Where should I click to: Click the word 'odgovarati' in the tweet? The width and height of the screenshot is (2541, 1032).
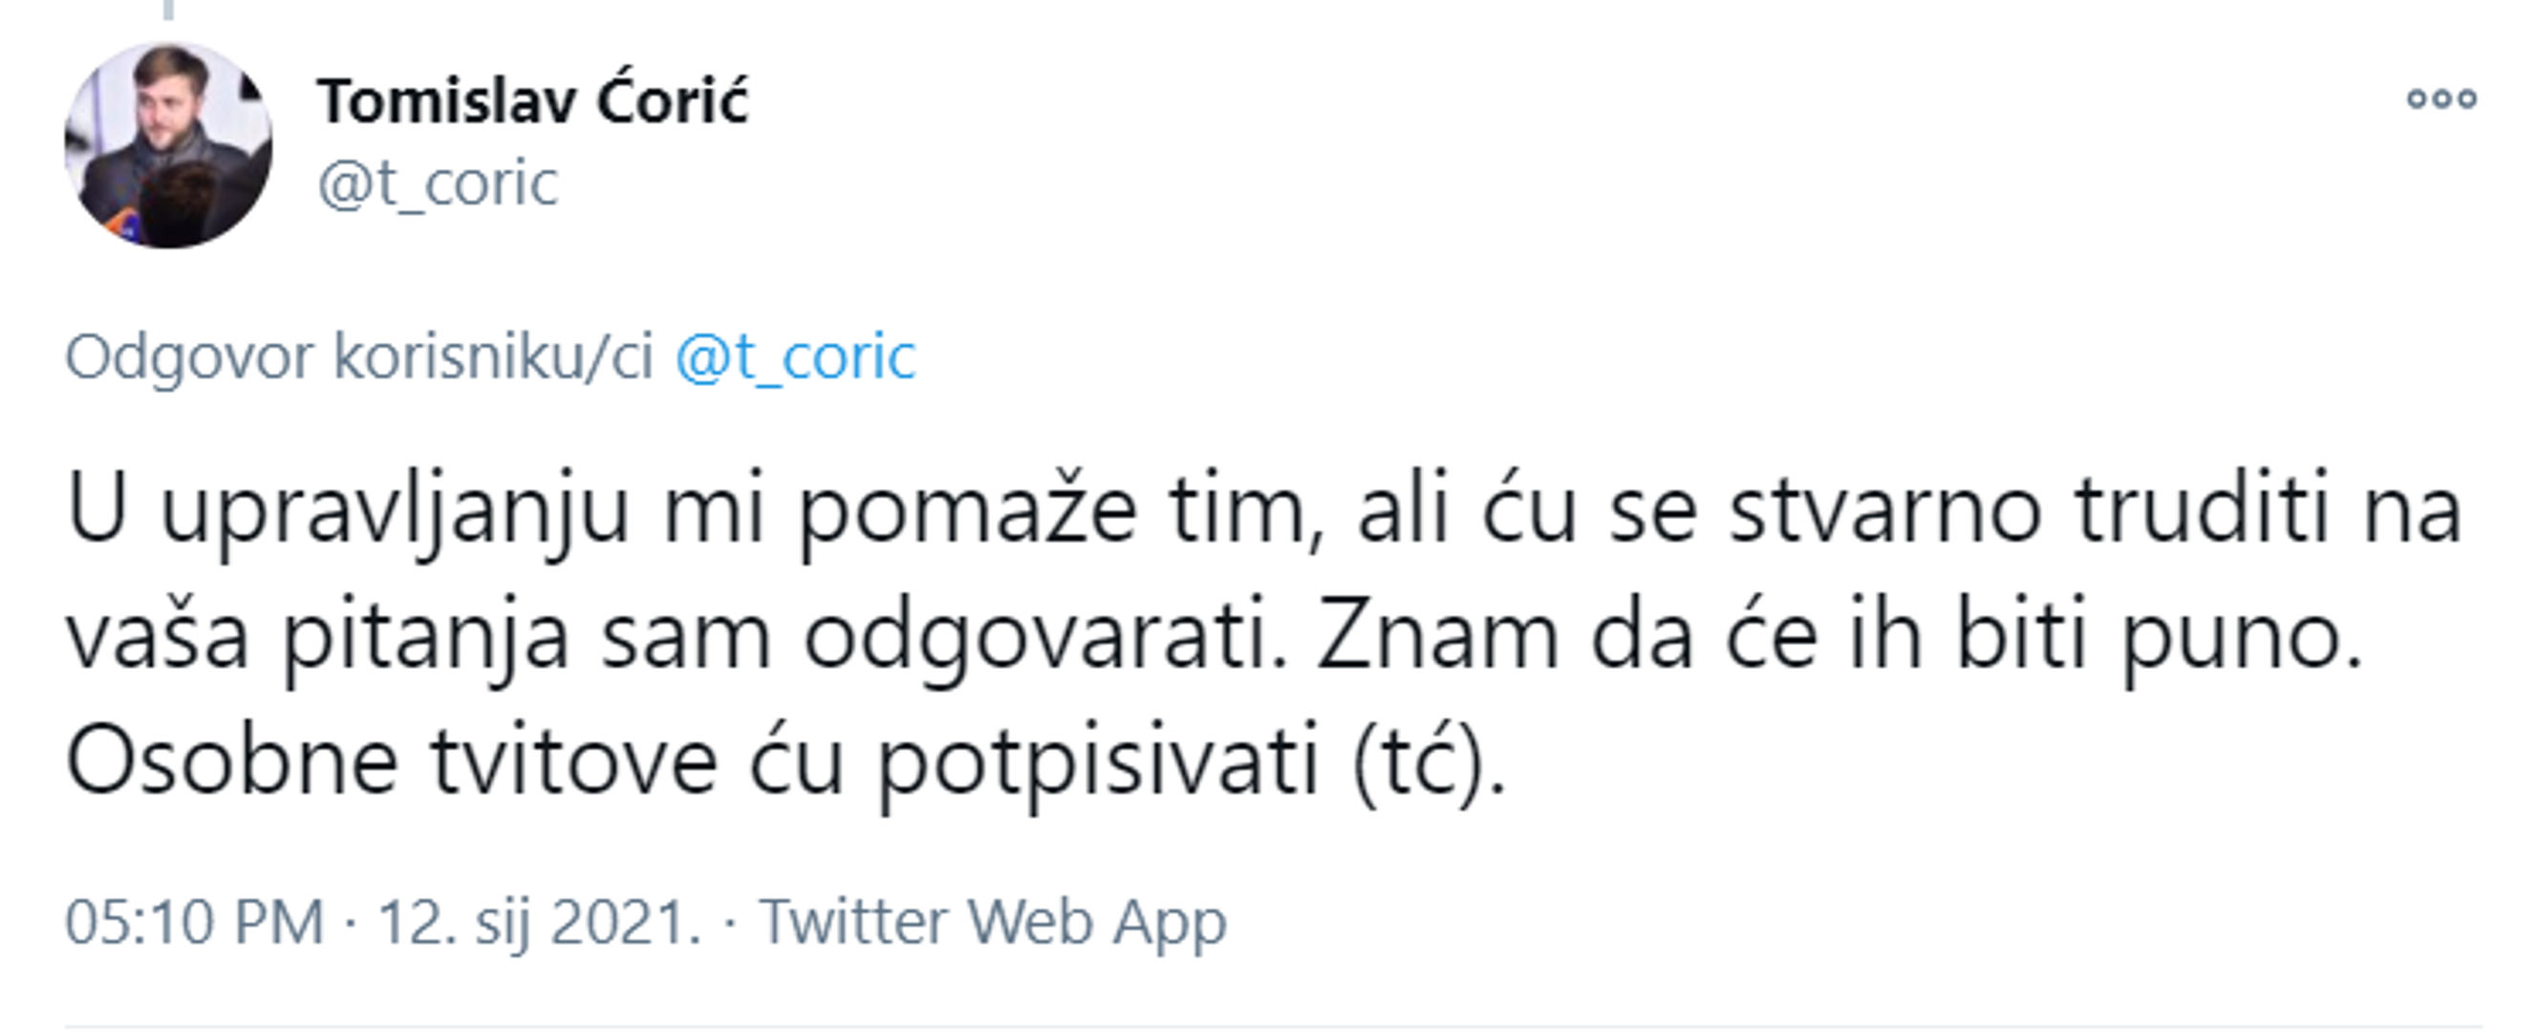(1045, 636)
